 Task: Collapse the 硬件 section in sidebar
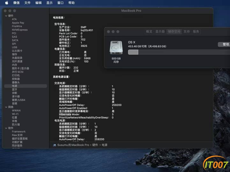click(x=6, y=16)
